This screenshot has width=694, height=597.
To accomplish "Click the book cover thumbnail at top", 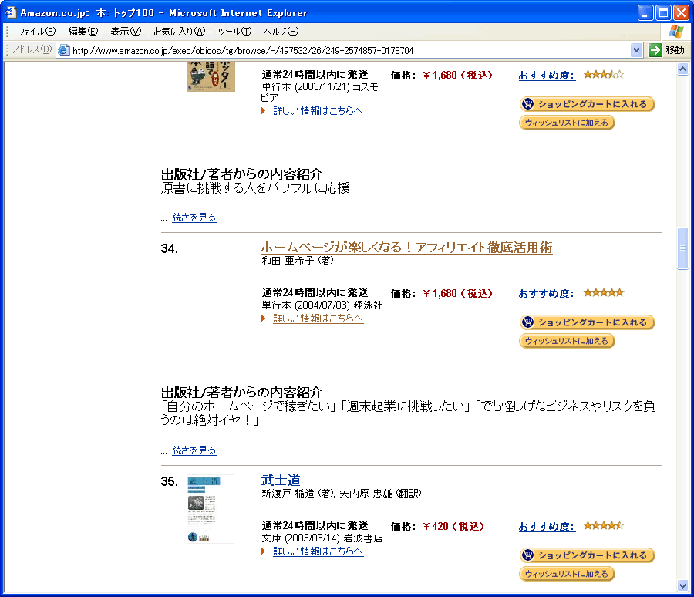I will pos(211,79).
